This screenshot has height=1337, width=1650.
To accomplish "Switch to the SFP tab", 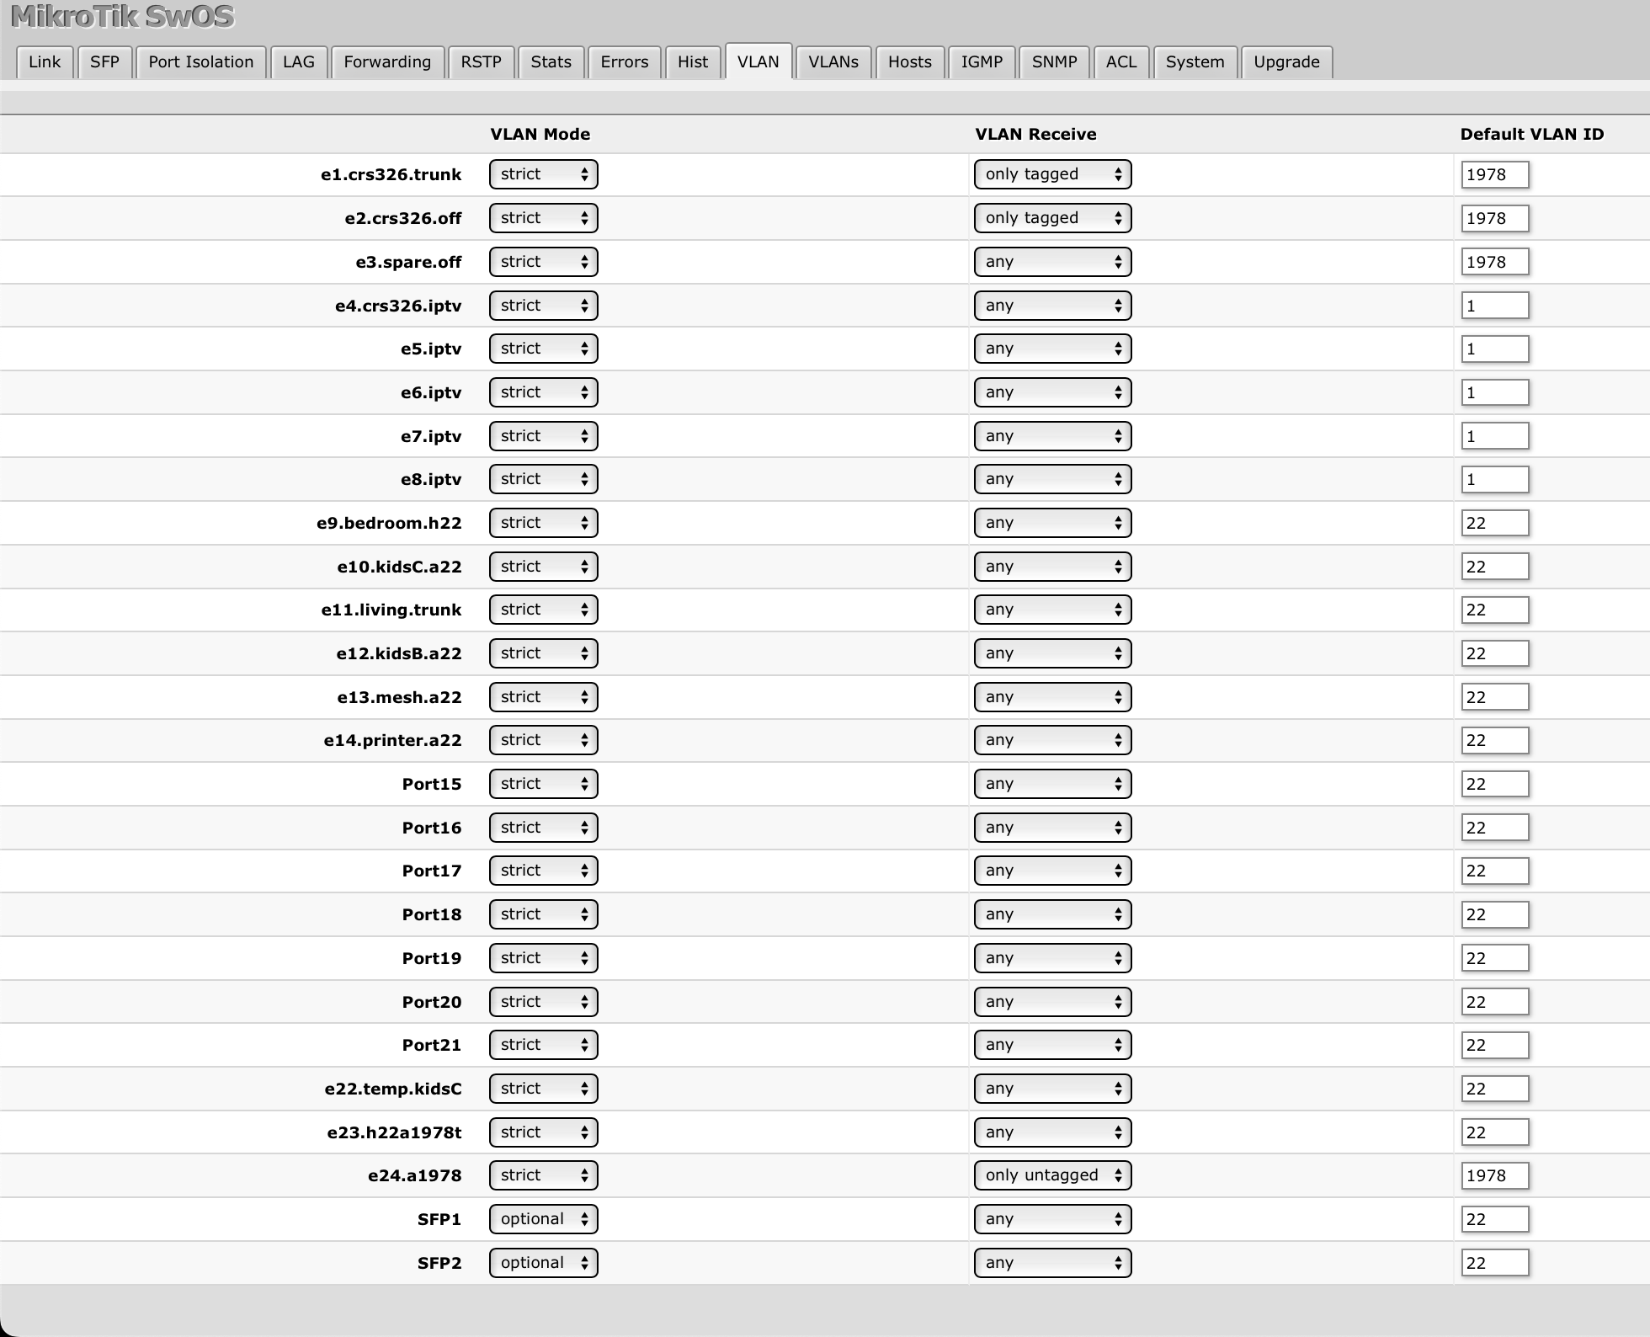I will click(x=104, y=62).
